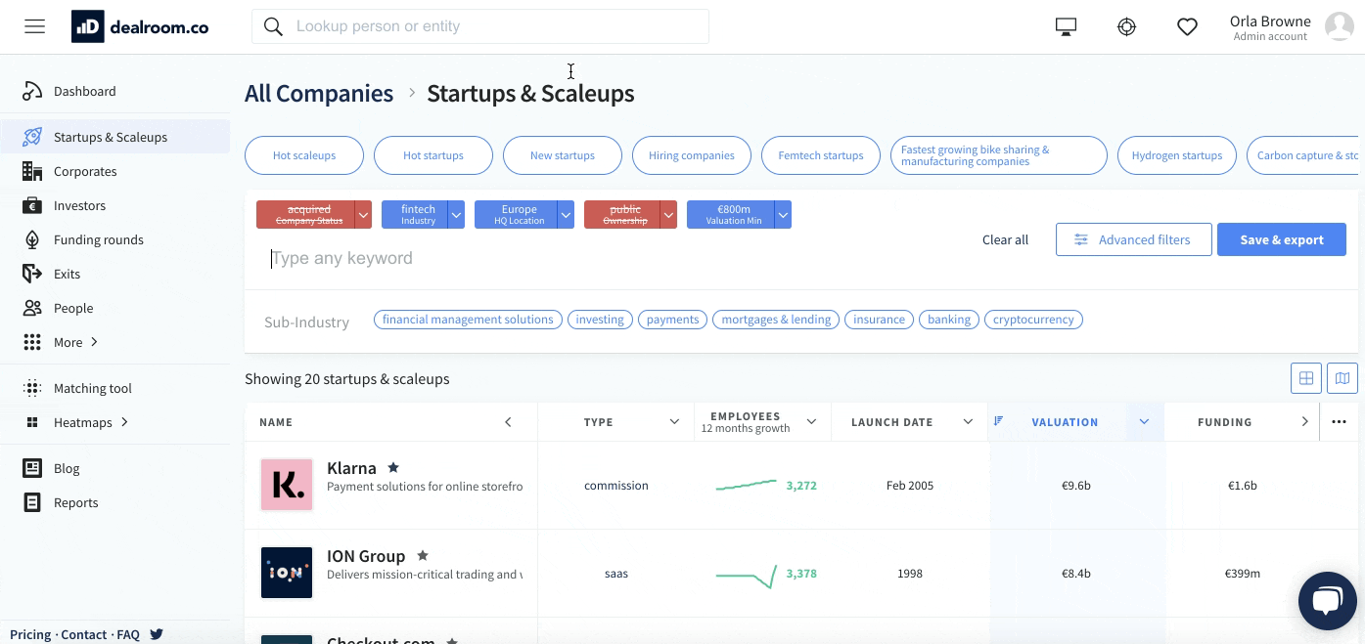Open Exits in the sidebar
Screen dimensions: 1365x644
coord(67,274)
